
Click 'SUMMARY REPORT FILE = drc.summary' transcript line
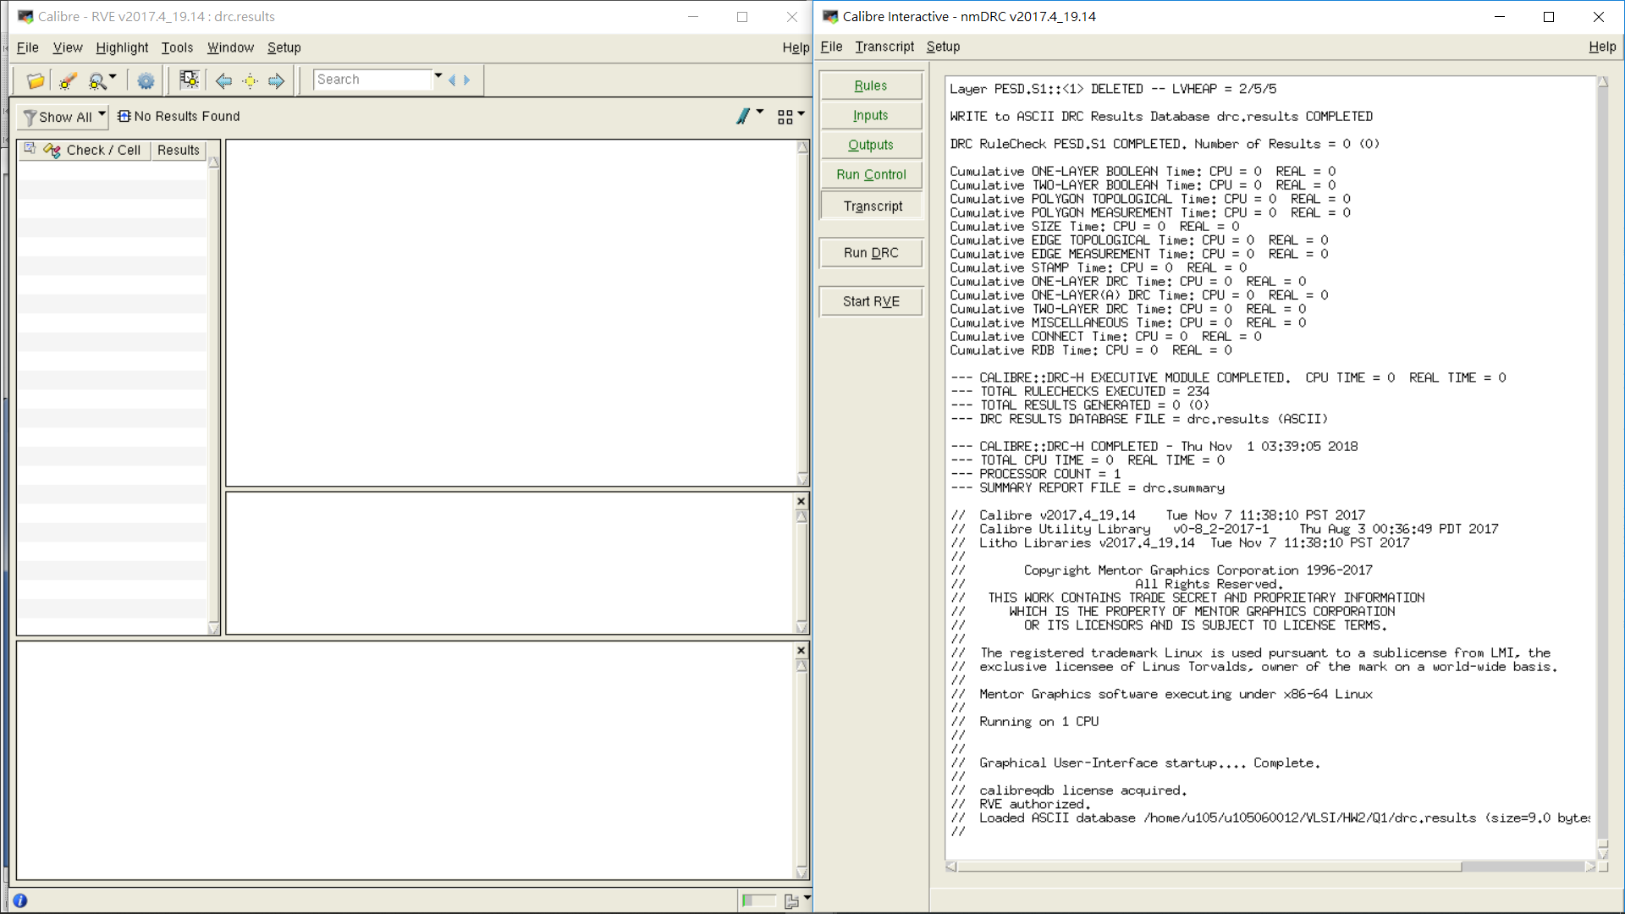(x=1088, y=487)
